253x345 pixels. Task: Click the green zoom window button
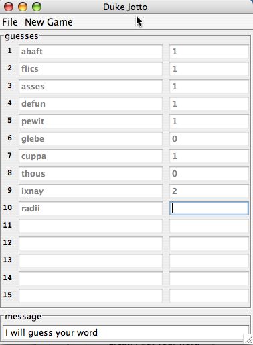37,7
